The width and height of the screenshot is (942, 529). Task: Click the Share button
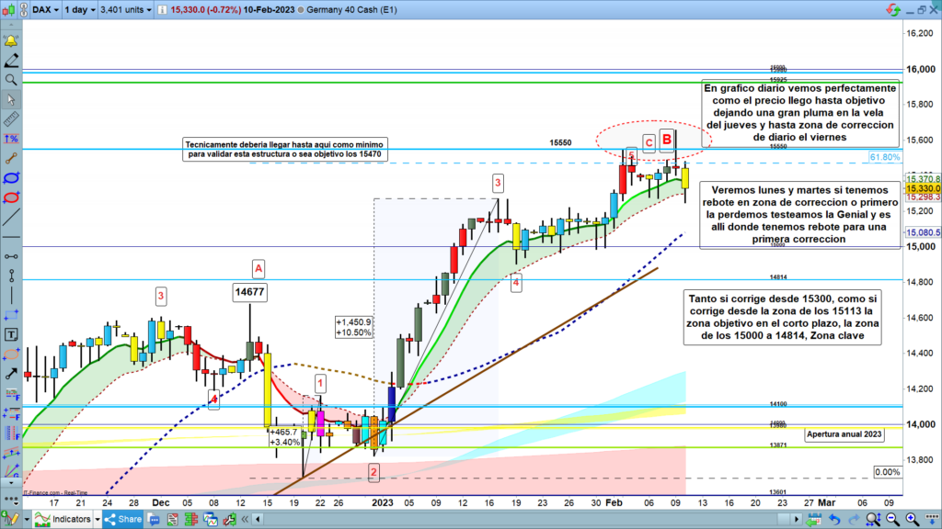coord(123,520)
